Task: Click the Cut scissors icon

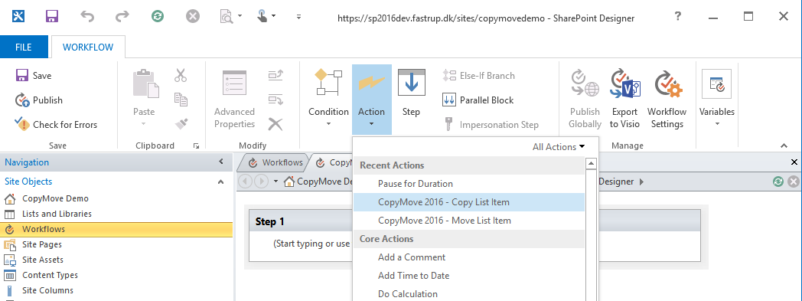Action: (x=181, y=75)
